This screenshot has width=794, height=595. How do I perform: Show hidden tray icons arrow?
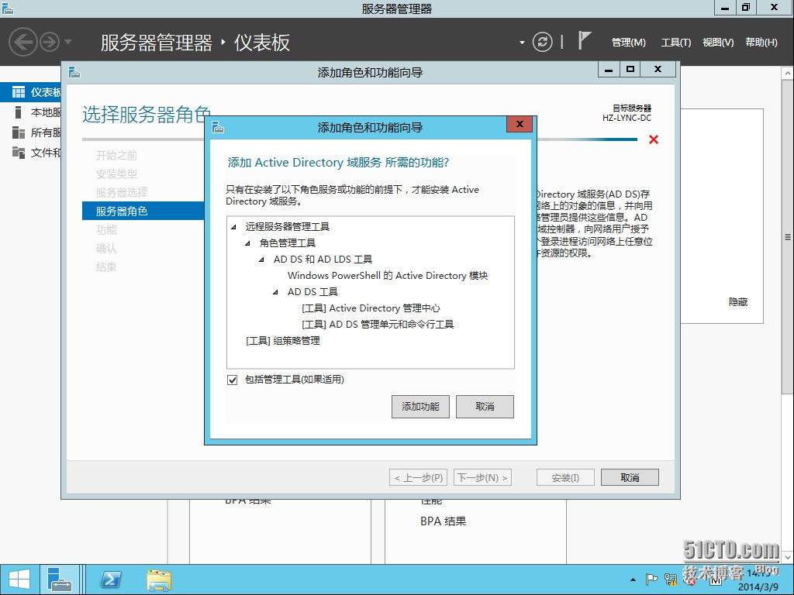click(x=633, y=580)
